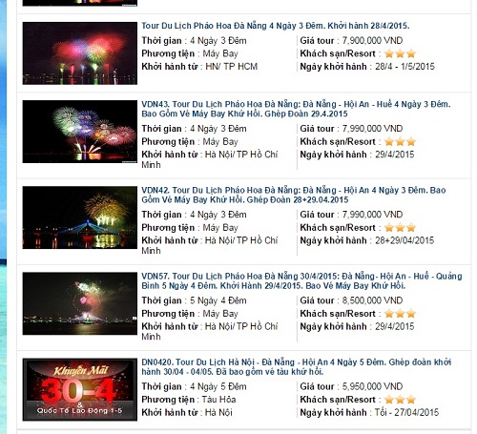This screenshot has width=477, height=434.
Task: Open the DN0420 Hà Nội - Đà Nẵng train tour link
Action: (296, 366)
